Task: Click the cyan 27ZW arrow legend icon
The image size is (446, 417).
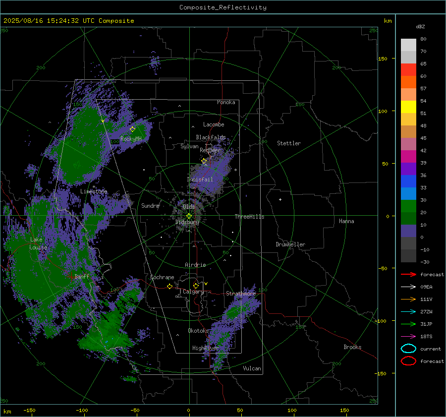Action: [x=408, y=312]
